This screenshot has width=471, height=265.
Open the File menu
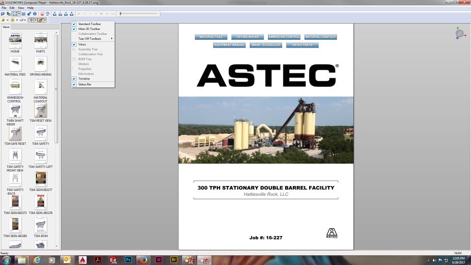4,8
